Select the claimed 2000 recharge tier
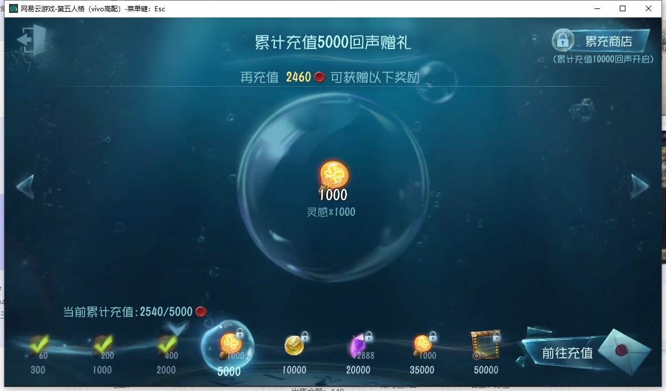This screenshot has width=666, height=391. (x=167, y=355)
